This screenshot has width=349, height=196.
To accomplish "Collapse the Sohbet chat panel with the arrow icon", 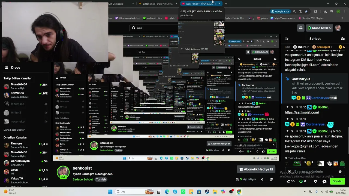I will (287, 39).
